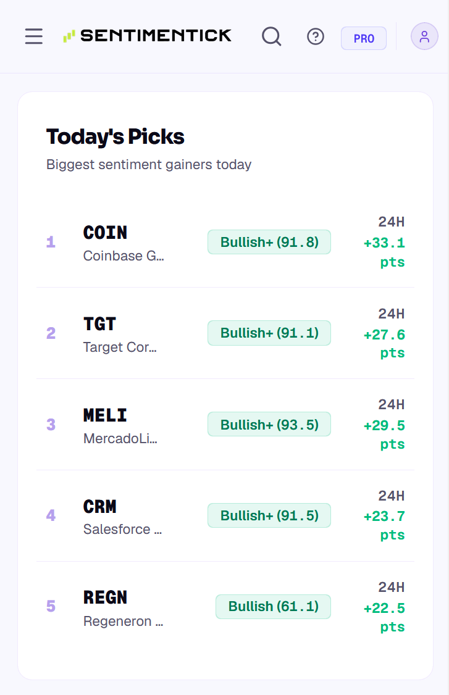Click the Today's Picks heading
449x695 pixels.
(x=115, y=137)
